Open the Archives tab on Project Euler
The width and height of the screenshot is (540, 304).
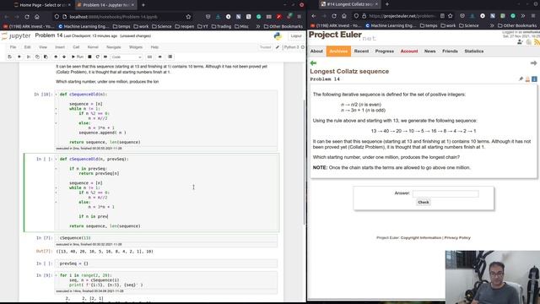[338, 51]
